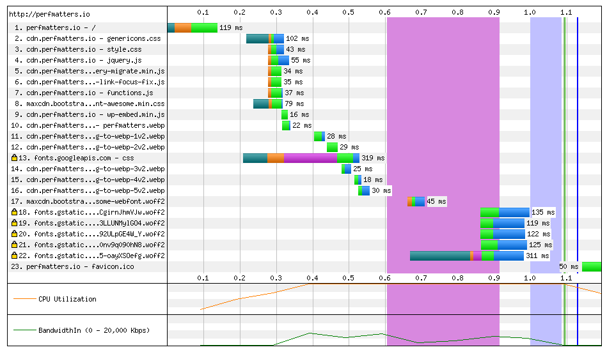Image resolution: width=607 pixels, height=352 pixels.
Task: Click the 135 ms bar for request 18
Action: point(505,212)
